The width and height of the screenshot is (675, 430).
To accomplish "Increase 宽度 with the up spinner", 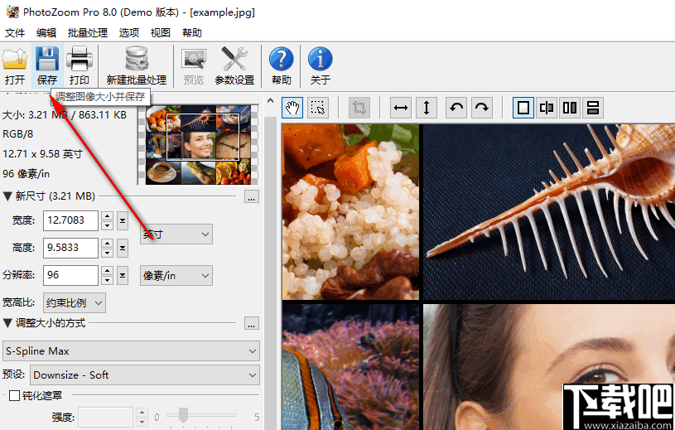I will 107,215.
